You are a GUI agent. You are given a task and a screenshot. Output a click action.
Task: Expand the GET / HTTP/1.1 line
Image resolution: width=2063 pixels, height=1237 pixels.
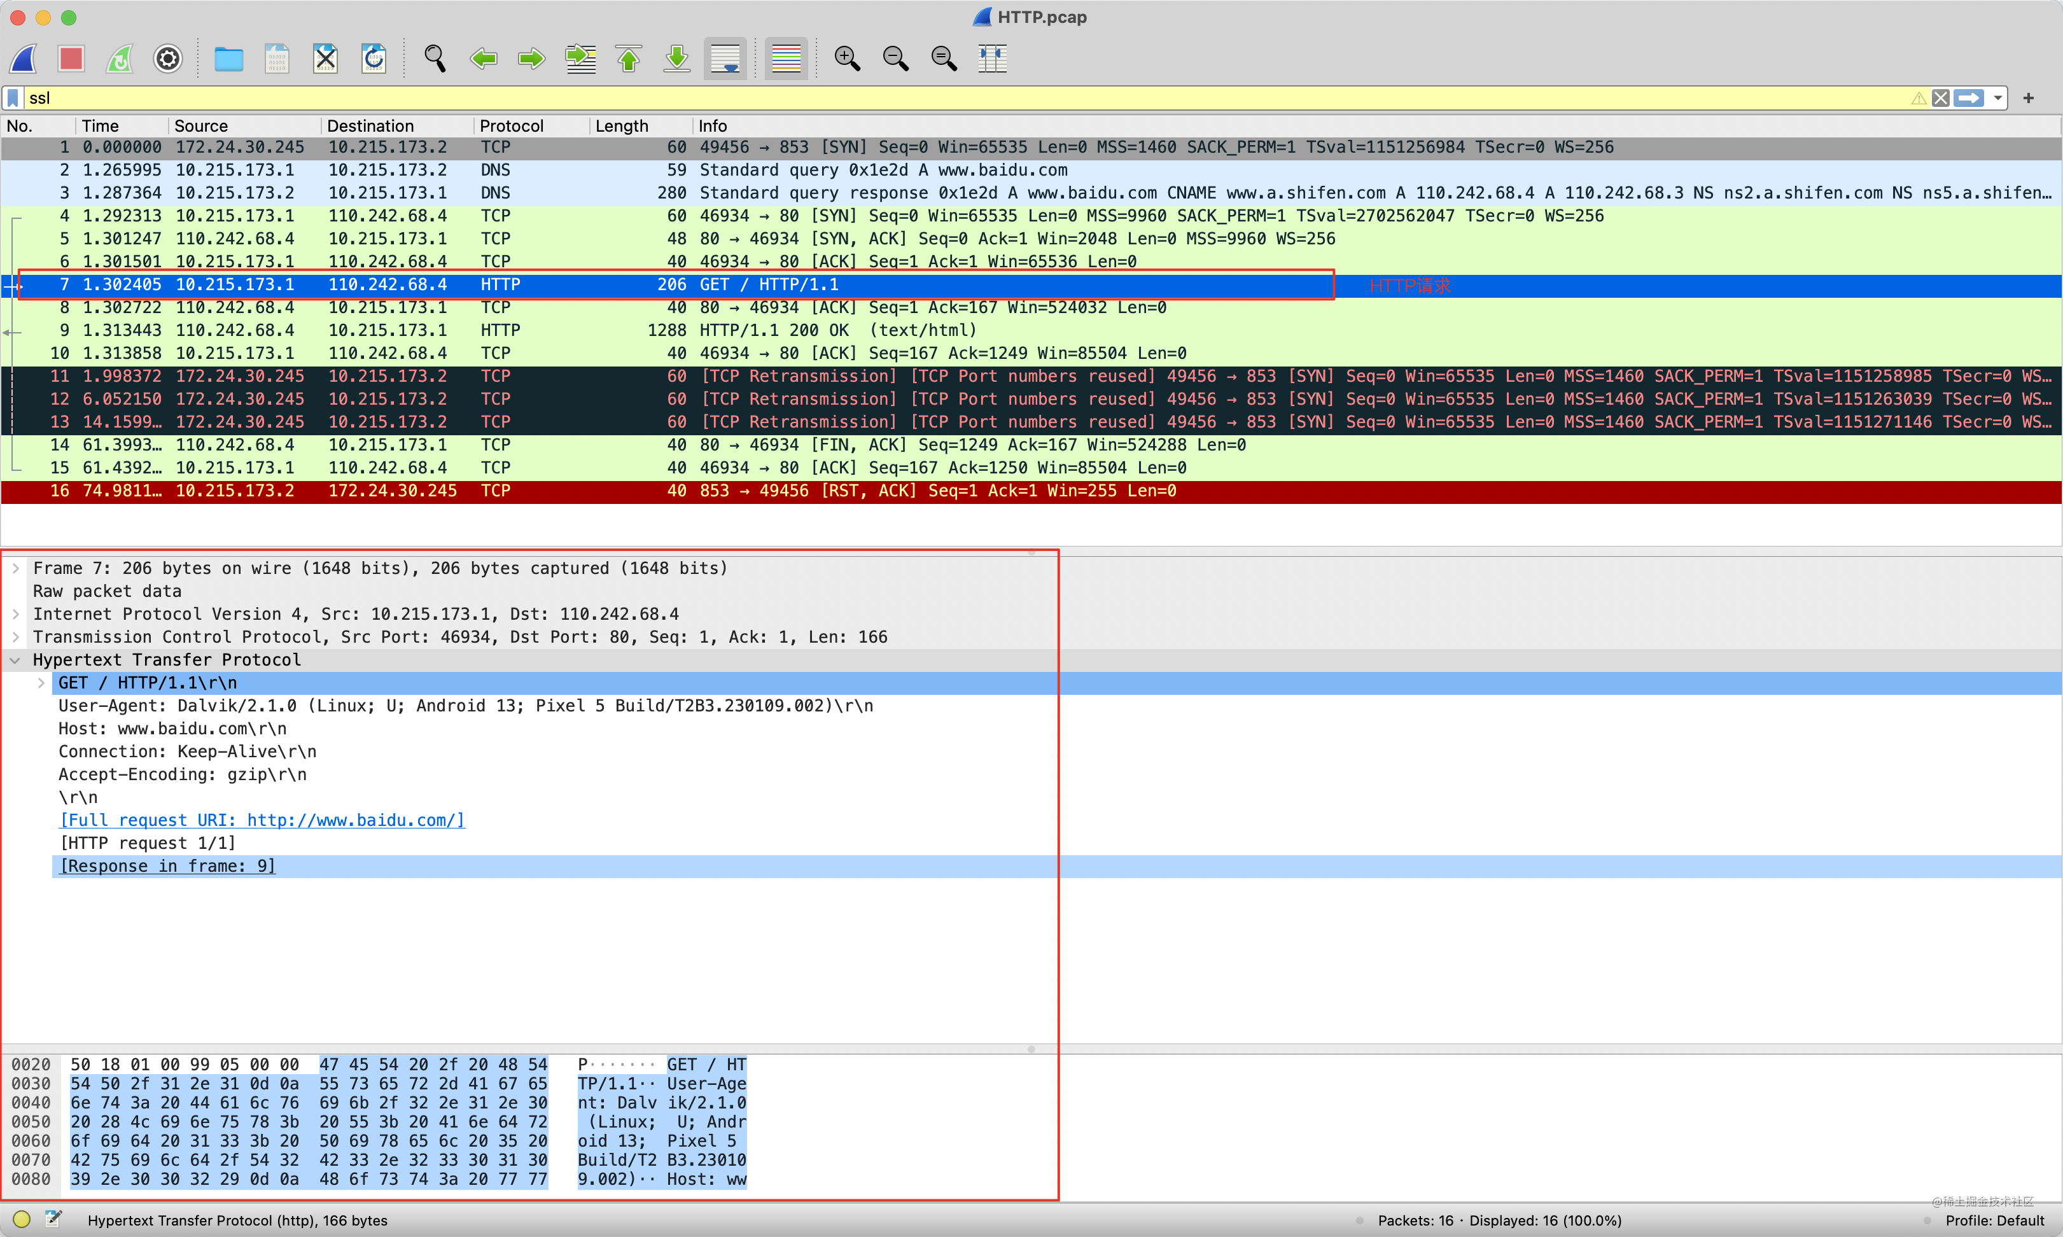click(x=40, y=683)
